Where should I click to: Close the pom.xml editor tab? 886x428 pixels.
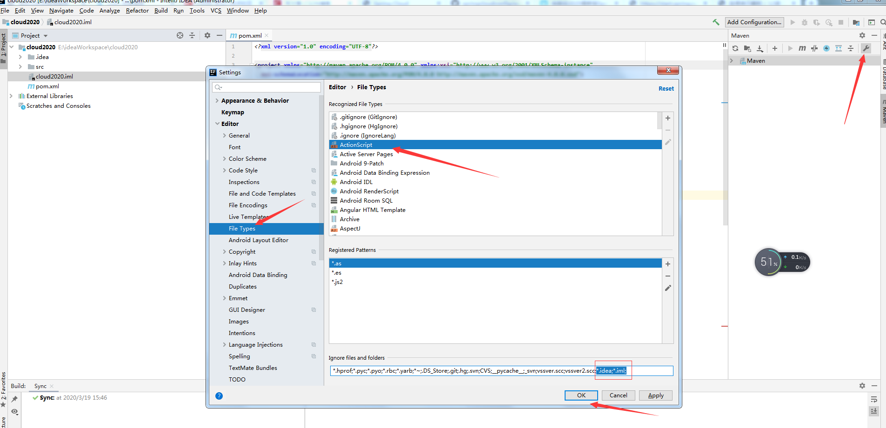(x=266, y=35)
